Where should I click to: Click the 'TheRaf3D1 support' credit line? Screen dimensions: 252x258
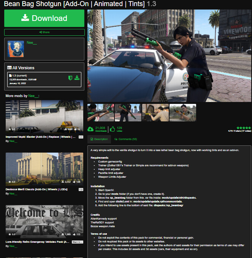(x=102, y=223)
